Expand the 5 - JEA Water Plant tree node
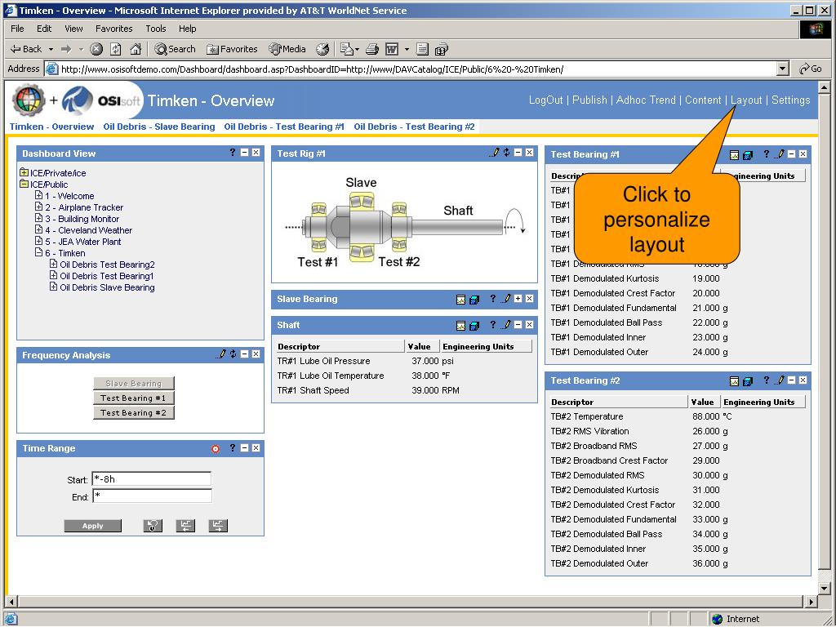Viewport: 836px width, 627px height. (x=38, y=241)
